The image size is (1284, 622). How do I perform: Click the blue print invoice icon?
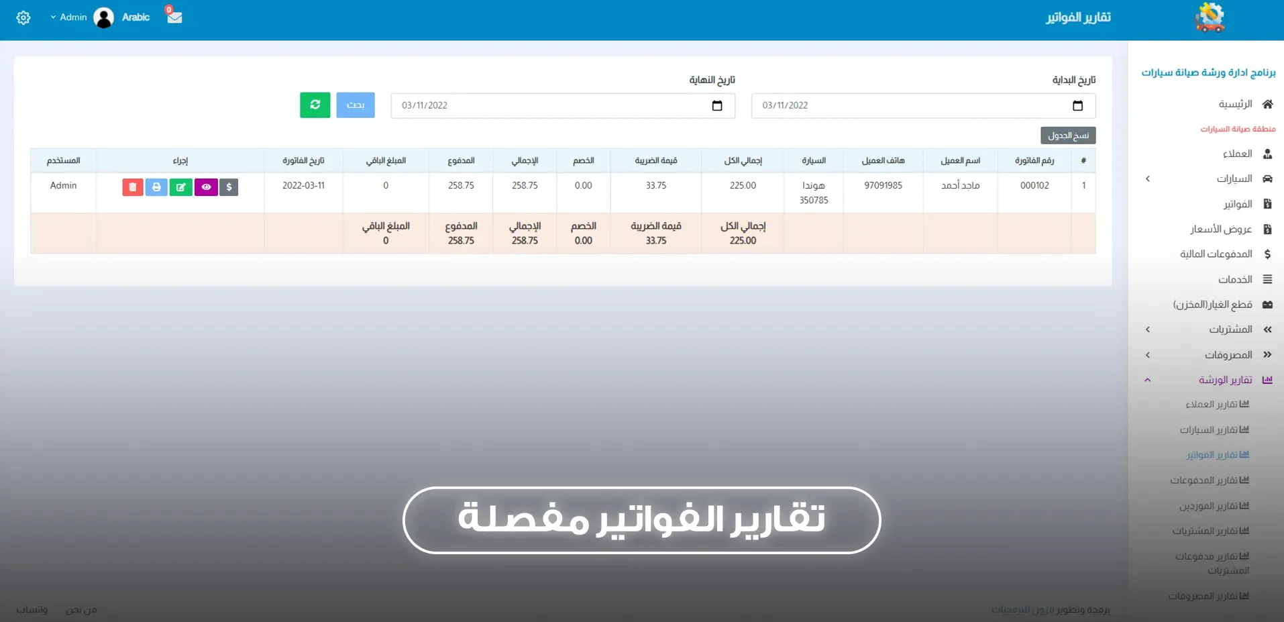click(x=156, y=187)
